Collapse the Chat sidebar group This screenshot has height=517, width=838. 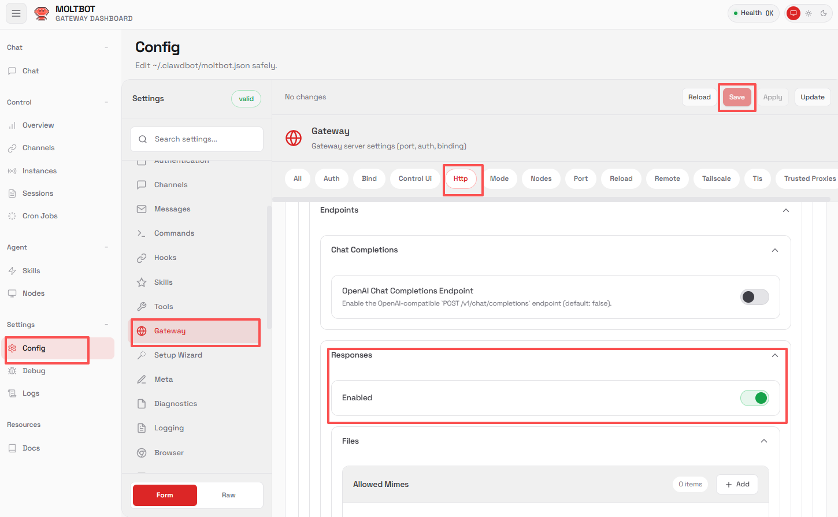(106, 47)
